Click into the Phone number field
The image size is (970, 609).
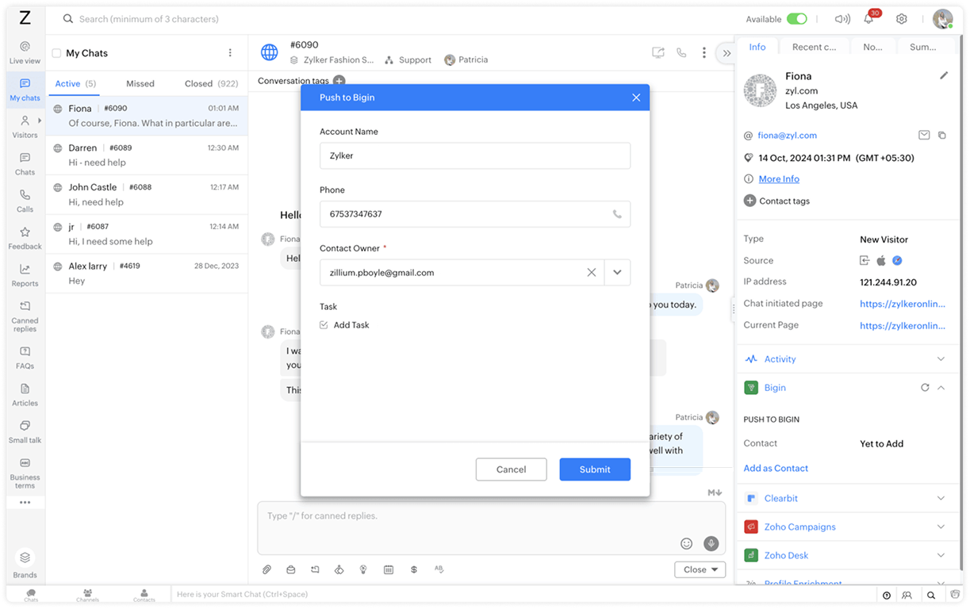point(475,214)
